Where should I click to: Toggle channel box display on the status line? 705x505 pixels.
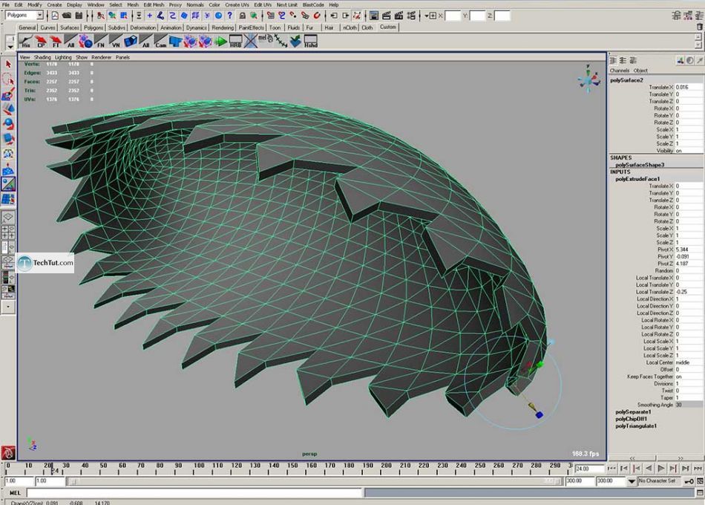tap(700, 16)
